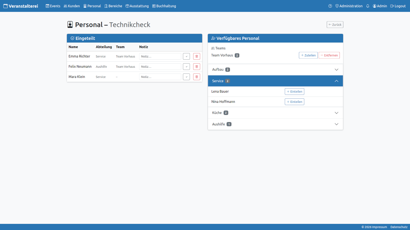Open the Buchhaltung menu
410x230 pixels.
point(164,6)
